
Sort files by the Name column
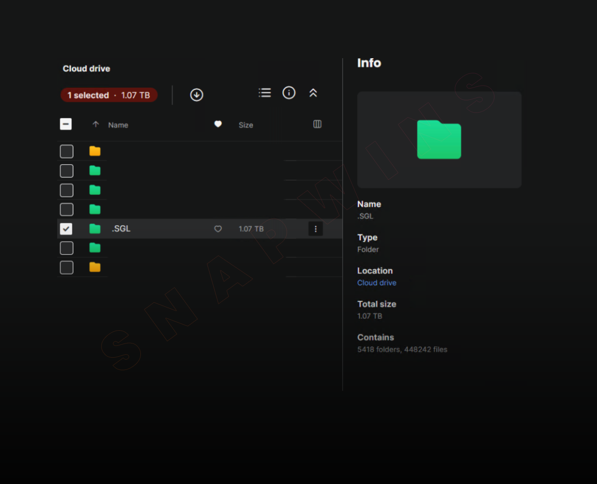(118, 125)
